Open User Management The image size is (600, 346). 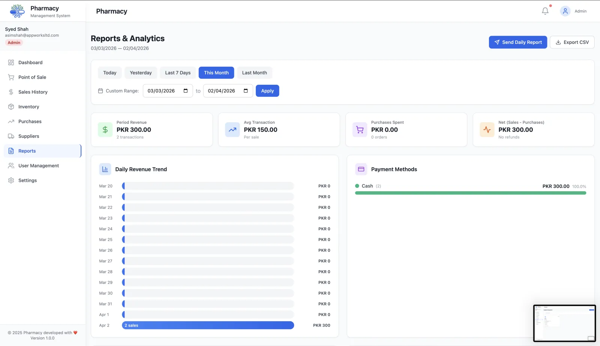[42, 166]
